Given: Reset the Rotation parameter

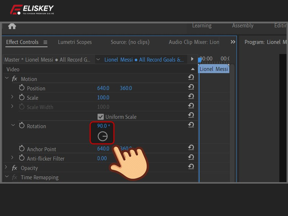Looking at the screenshot, I should [191, 125].
